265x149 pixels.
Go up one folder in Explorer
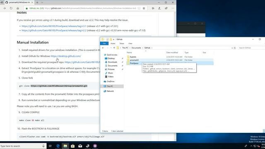(114, 48)
